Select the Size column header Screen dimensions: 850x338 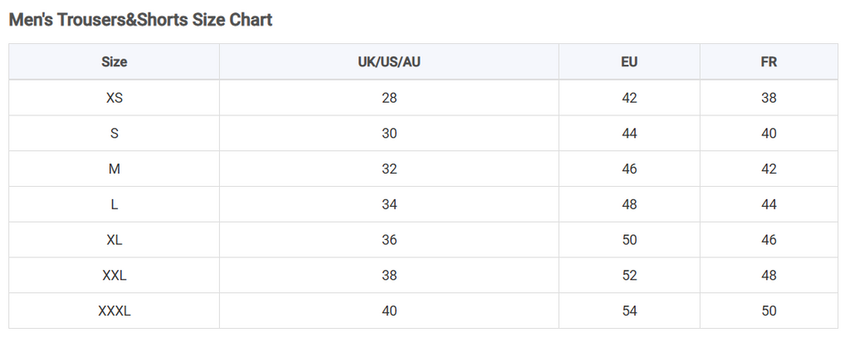[x=115, y=61]
